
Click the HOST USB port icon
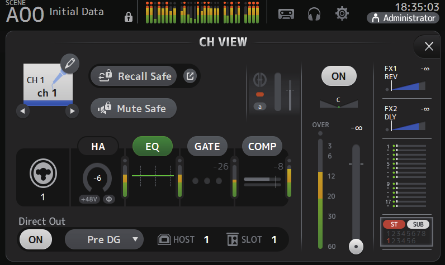pos(164,239)
